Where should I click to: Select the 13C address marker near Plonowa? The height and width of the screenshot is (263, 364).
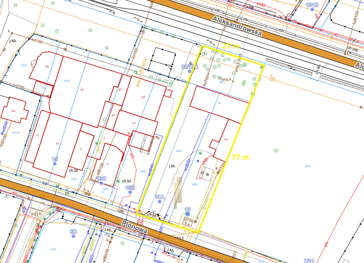point(101,183)
